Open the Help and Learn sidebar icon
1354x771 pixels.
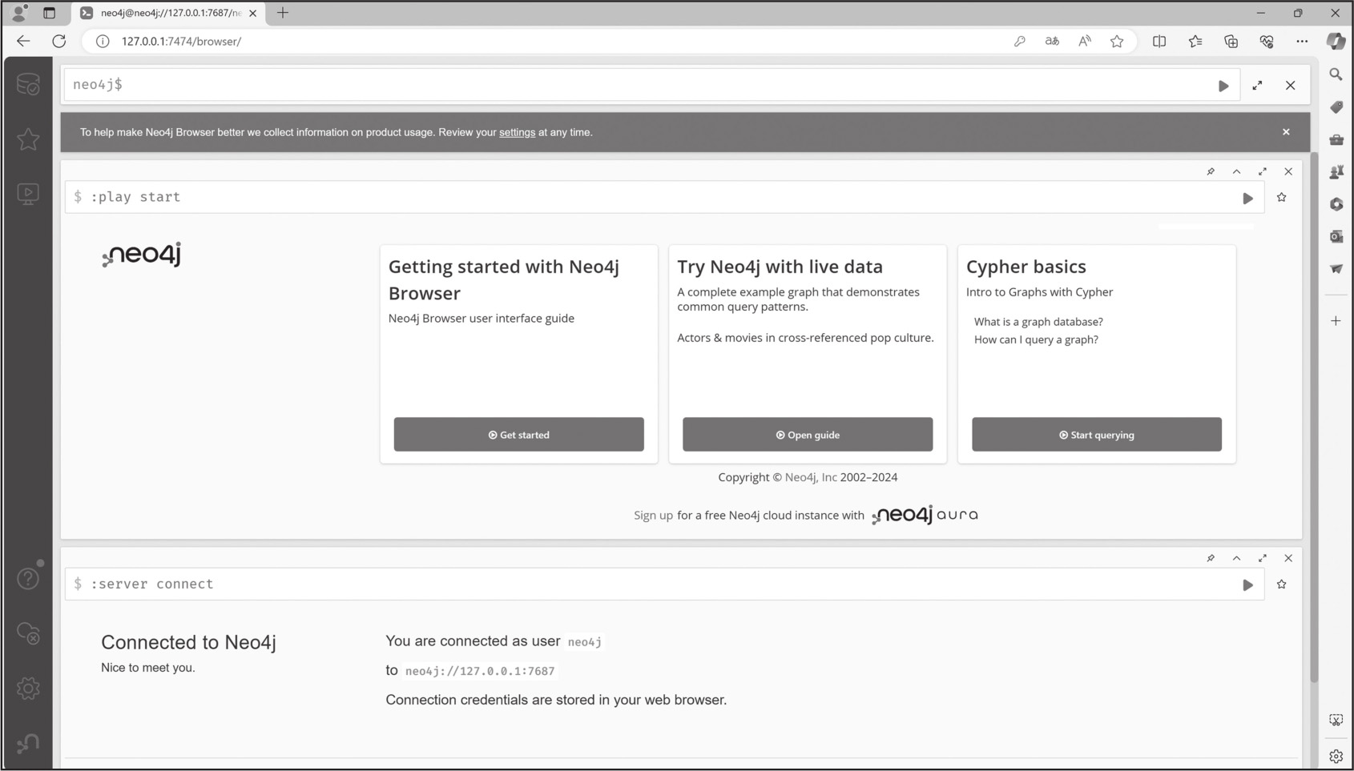click(x=28, y=578)
